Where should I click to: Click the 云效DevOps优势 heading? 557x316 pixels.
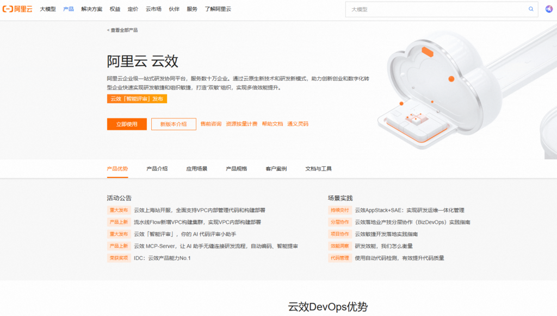[x=327, y=307]
